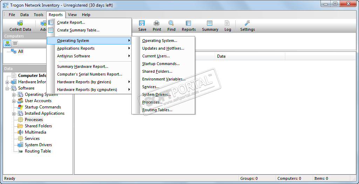Click the Create Report menu icon
Image resolution: width=359 pixels, height=184 pixels.
click(51, 22)
